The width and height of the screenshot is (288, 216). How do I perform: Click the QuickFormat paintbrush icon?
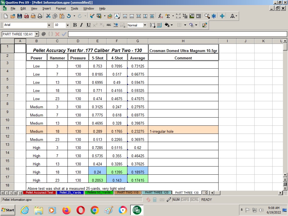pyautogui.click(x=92, y=16)
